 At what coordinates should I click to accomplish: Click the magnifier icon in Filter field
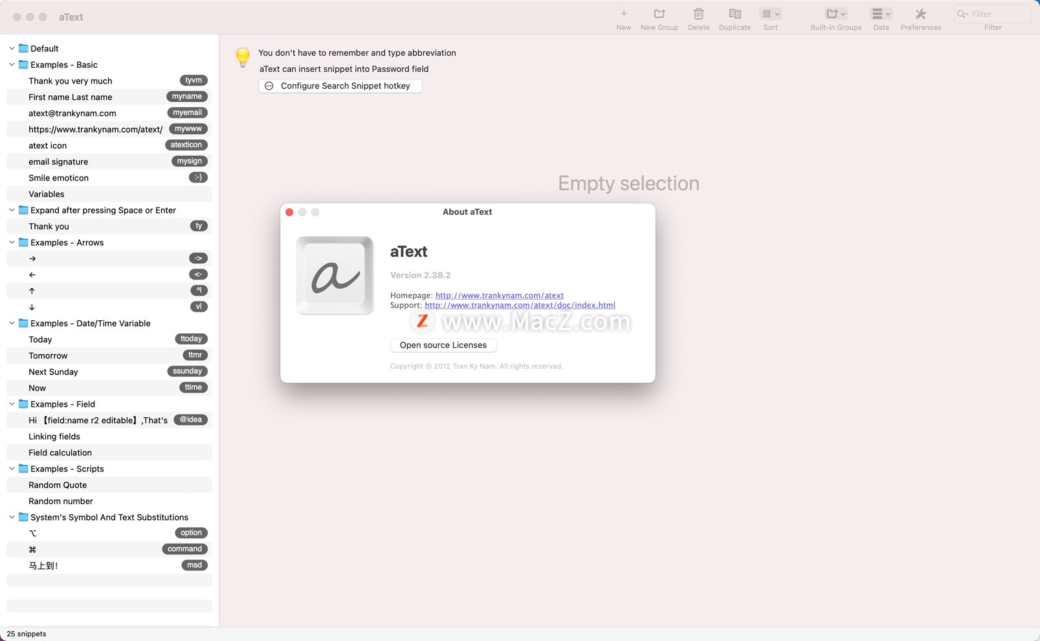962,14
